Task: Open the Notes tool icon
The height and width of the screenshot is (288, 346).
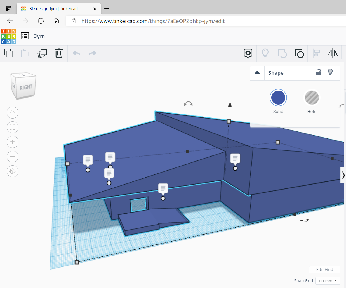Action: tap(248, 53)
